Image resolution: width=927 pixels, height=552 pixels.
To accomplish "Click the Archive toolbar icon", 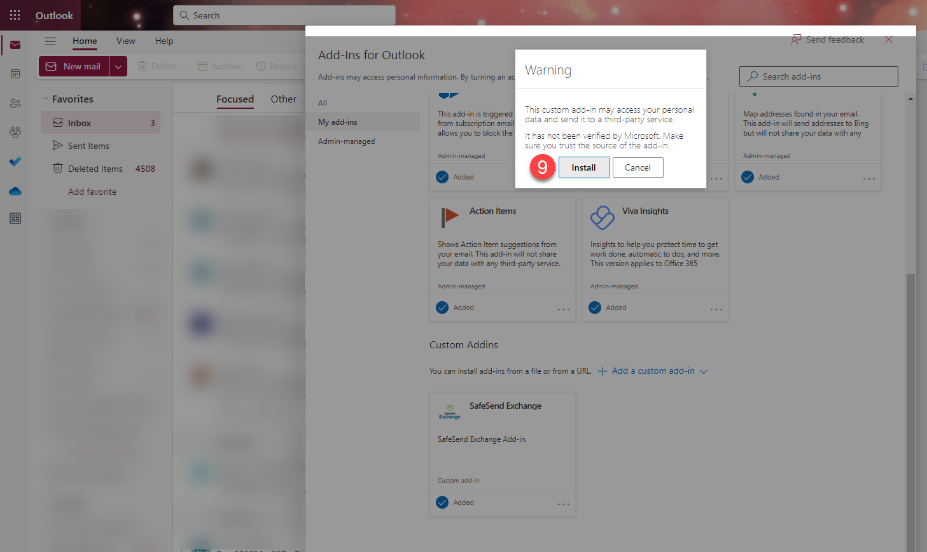I will pyautogui.click(x=203, y=66).
